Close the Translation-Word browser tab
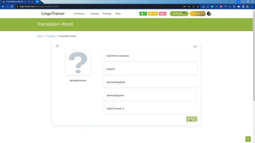 coord(32,2)
